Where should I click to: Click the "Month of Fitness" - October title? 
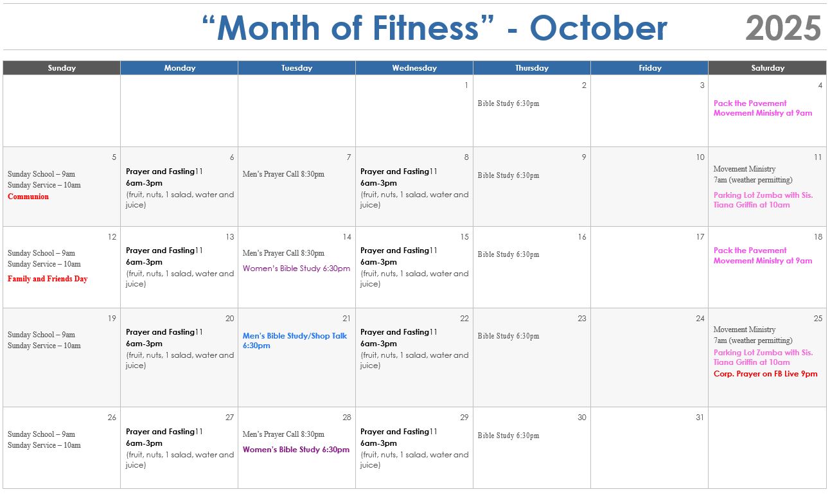[x=434, y=28]
